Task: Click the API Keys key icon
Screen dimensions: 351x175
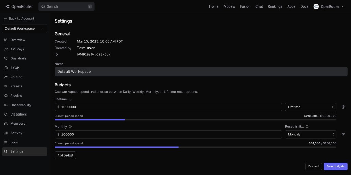Action: tap(6, 49)
